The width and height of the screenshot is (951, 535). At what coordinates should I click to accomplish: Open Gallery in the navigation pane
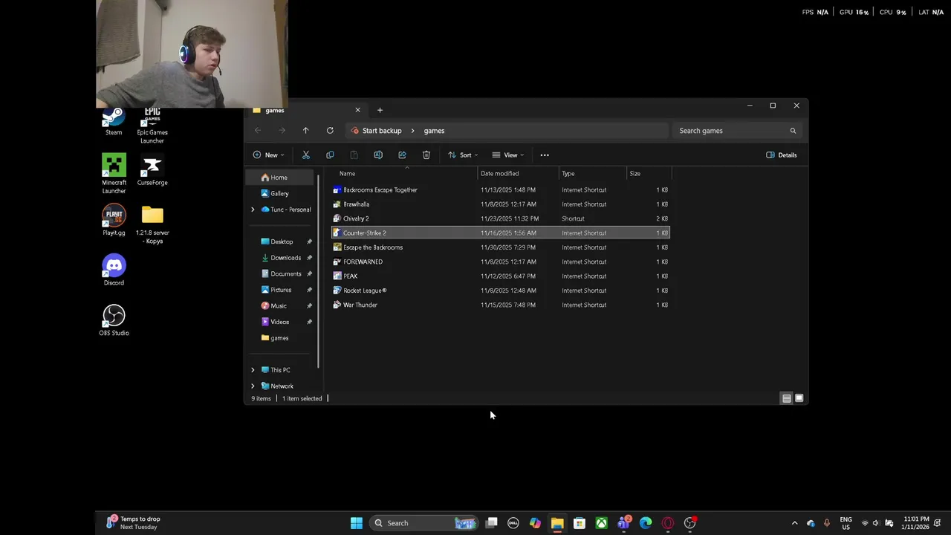click(281, 193)
